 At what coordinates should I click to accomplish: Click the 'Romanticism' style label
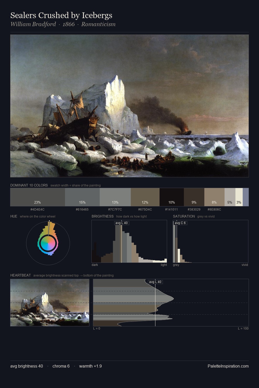tap(98, 24)
